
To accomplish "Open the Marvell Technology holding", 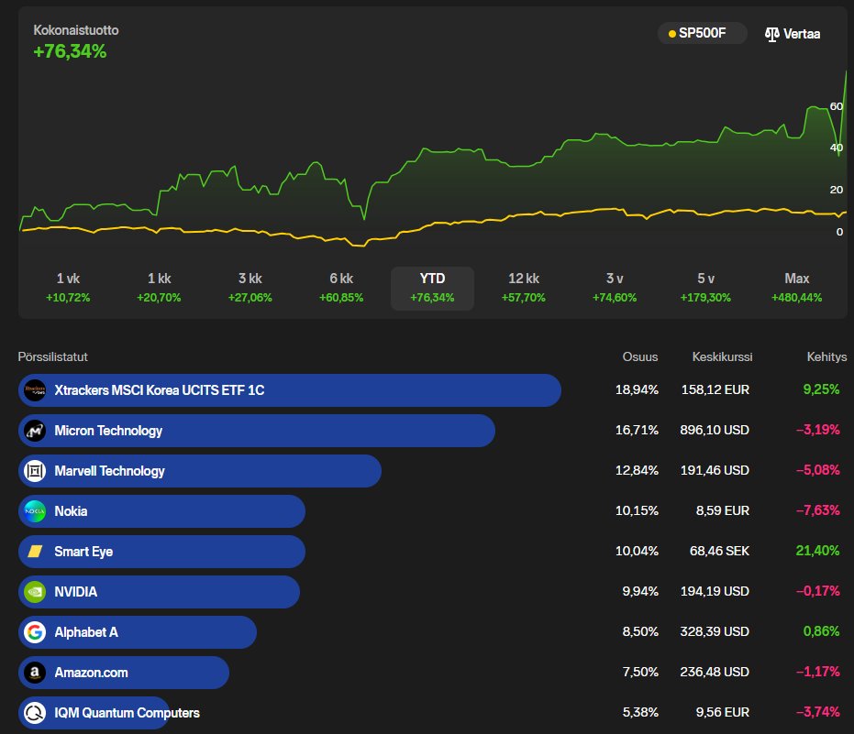I will pos(200,471).
